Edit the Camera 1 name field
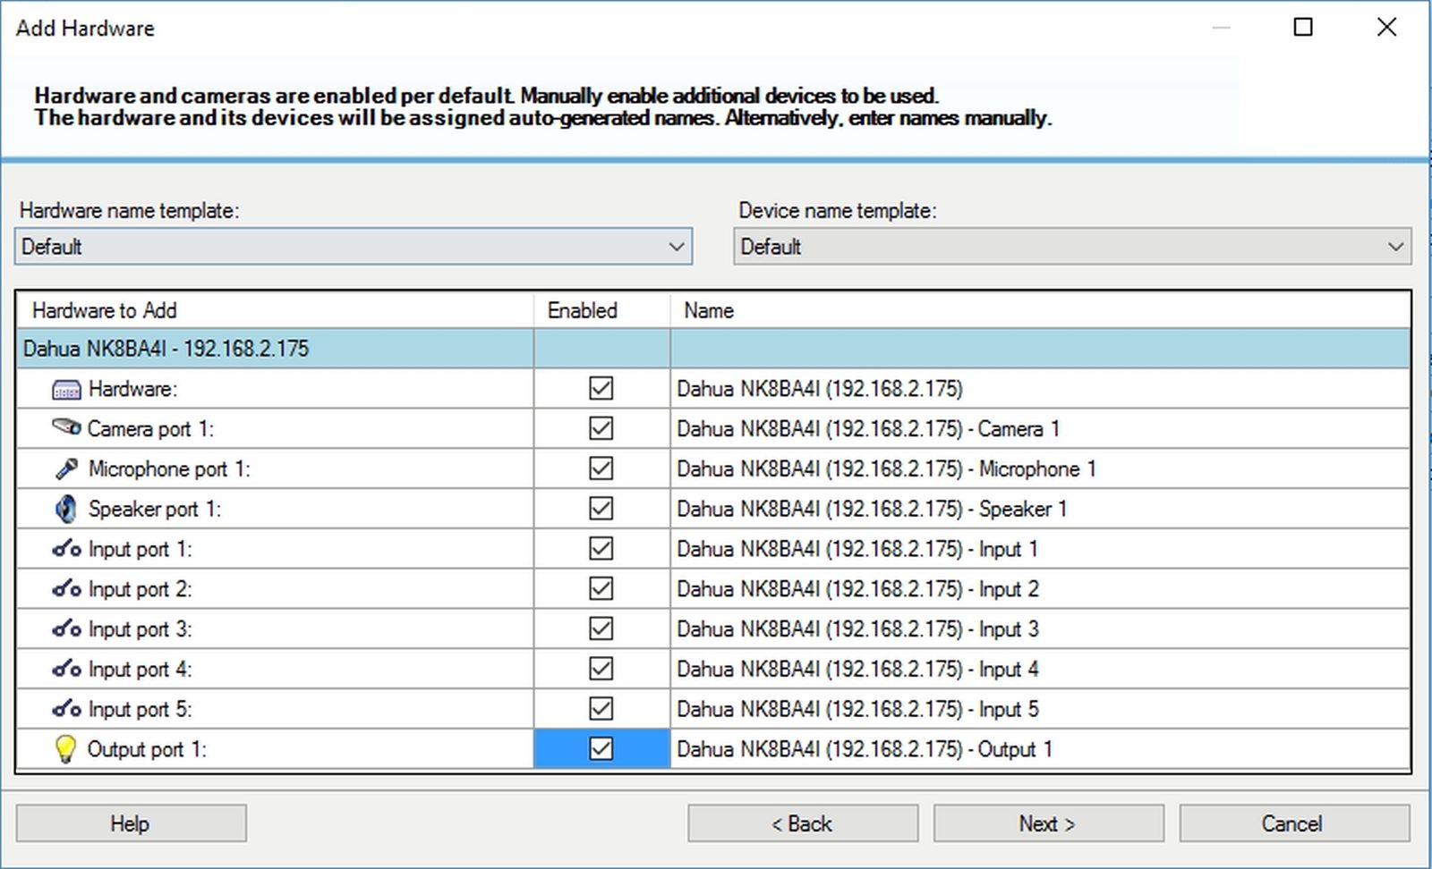This screenshot has width=1432, height=869. (x=1038, y=429)
